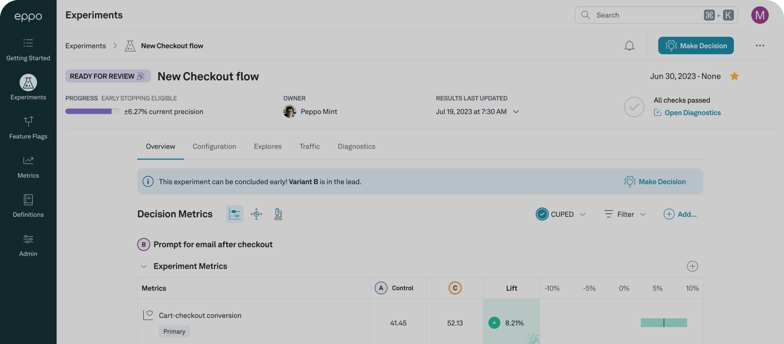784x344 pixels.
Task: Go to Metrics in the sidebar
Action: coord(28,167)
